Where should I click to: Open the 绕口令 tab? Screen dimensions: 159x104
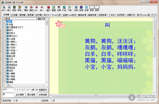[47, 15]
